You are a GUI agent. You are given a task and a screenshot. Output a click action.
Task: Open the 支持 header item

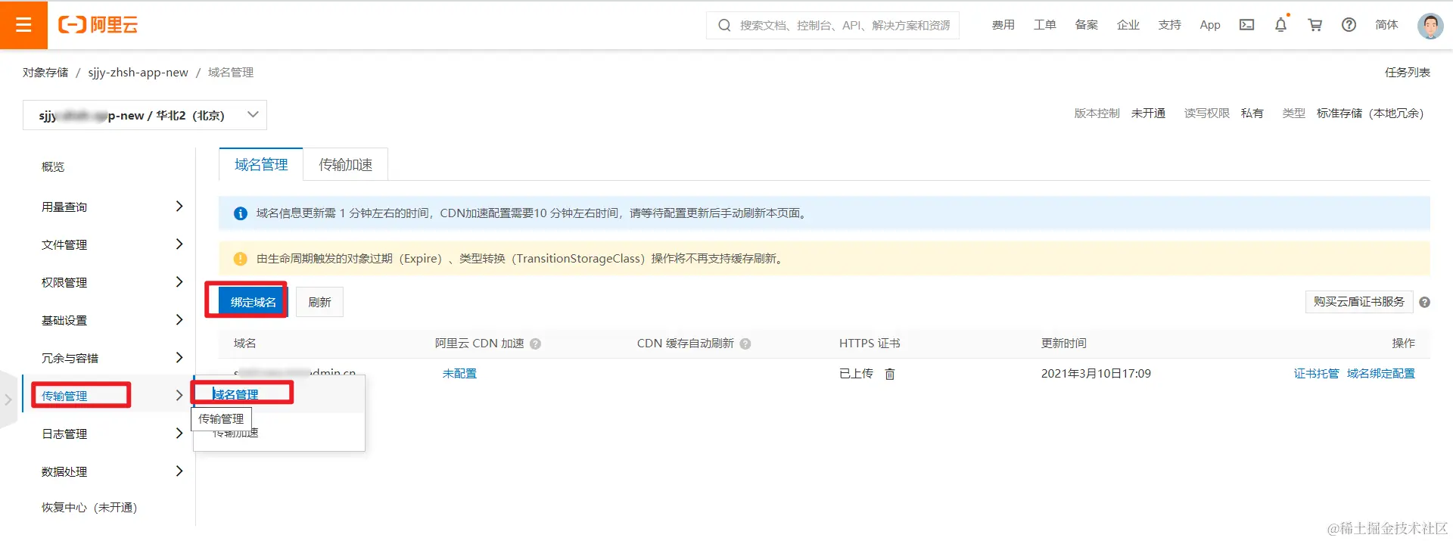pyautogui.click(x=1169, y=25)
